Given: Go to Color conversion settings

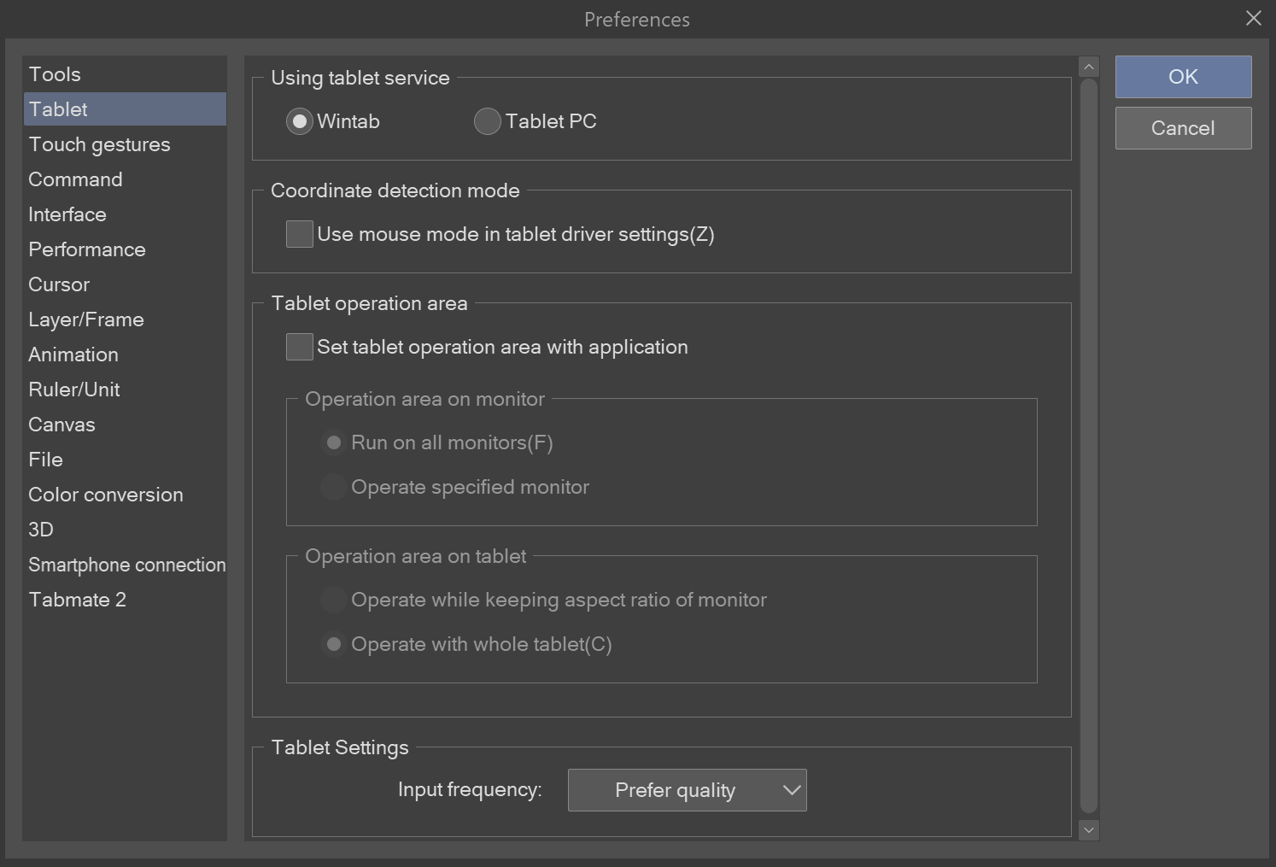Looking at the screenshot, I should 125,495.
